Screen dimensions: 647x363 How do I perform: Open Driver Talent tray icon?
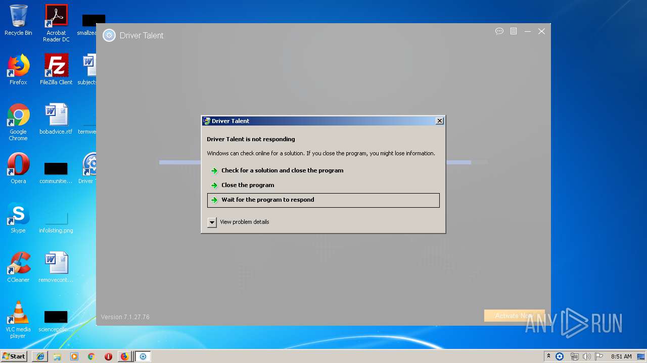560,356
